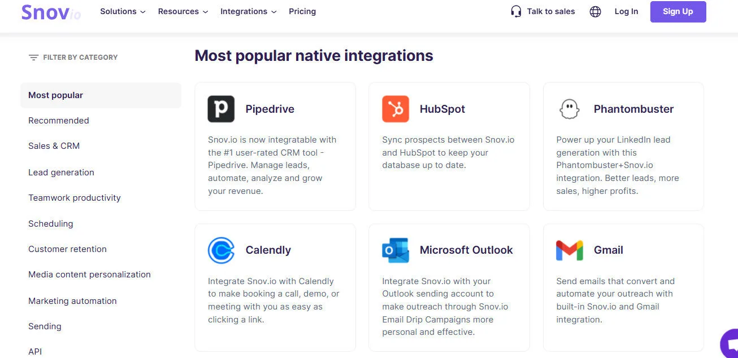Click the Log In link
The height and width of the screenshot is (358, 738).
point(626,11)
